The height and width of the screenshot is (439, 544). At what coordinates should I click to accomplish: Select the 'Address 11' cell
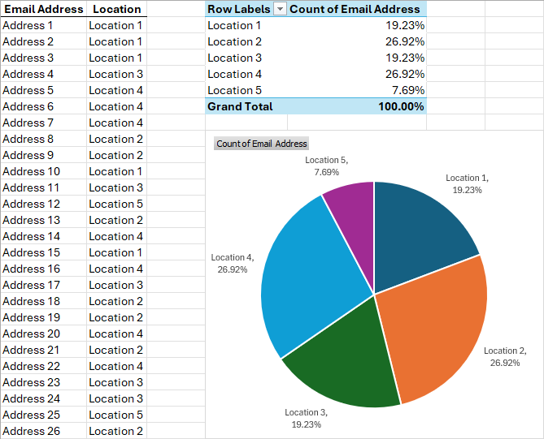[43, 187]
